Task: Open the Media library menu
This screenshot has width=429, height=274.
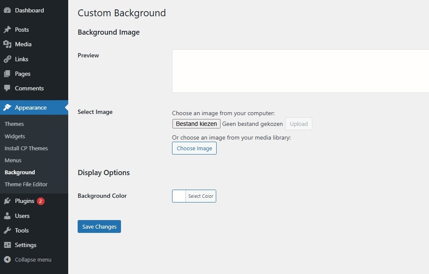Action: coord(23,44)
